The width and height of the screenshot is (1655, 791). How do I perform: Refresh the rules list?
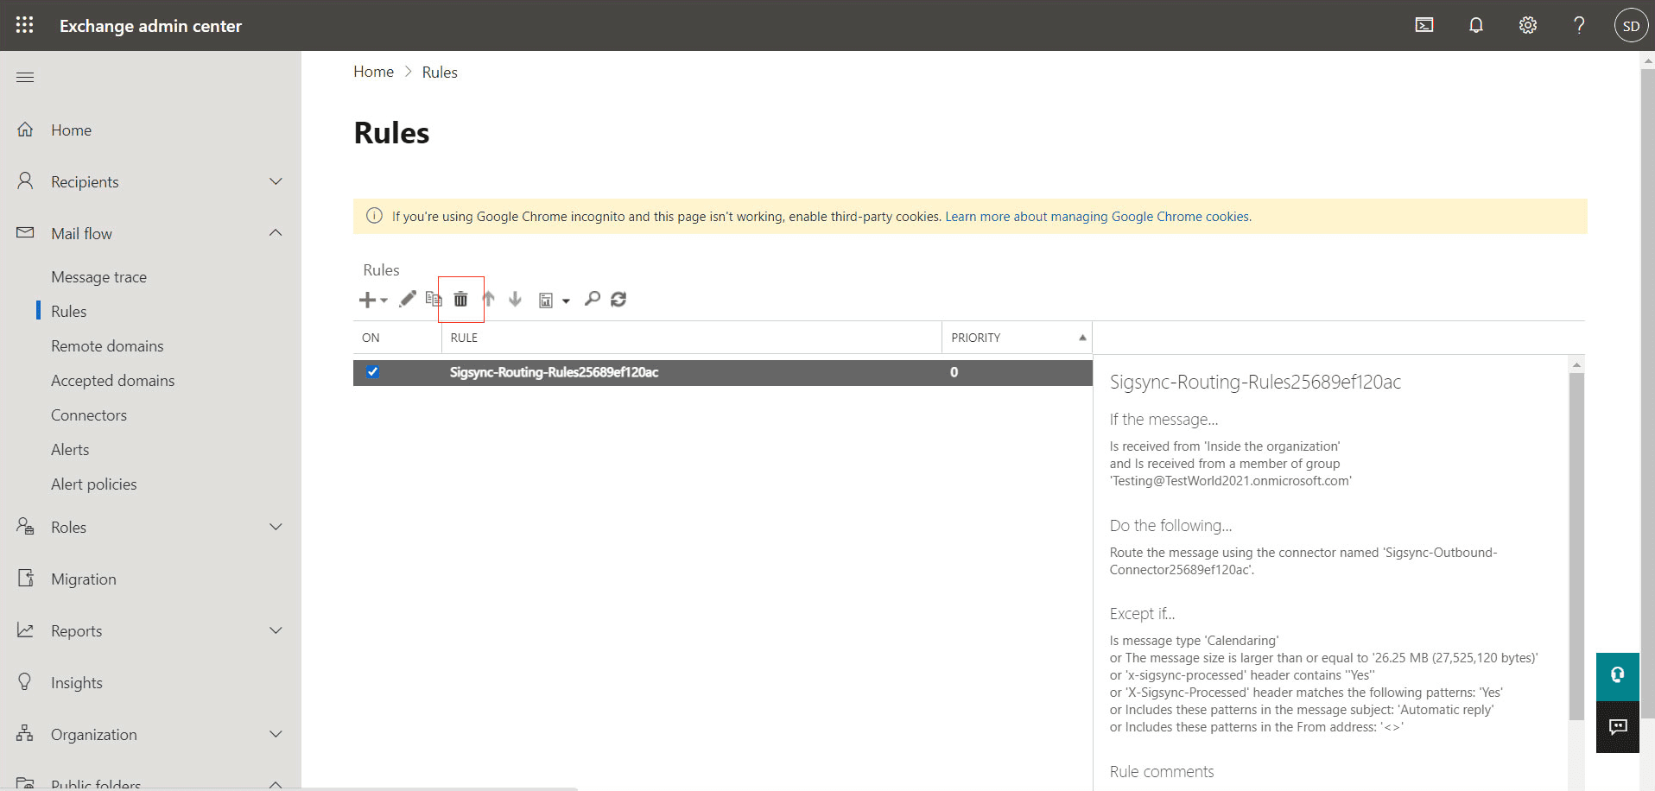(618, 299)
